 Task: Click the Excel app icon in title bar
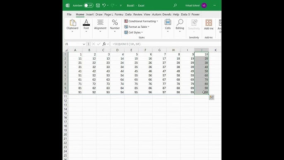click(67, 5)
